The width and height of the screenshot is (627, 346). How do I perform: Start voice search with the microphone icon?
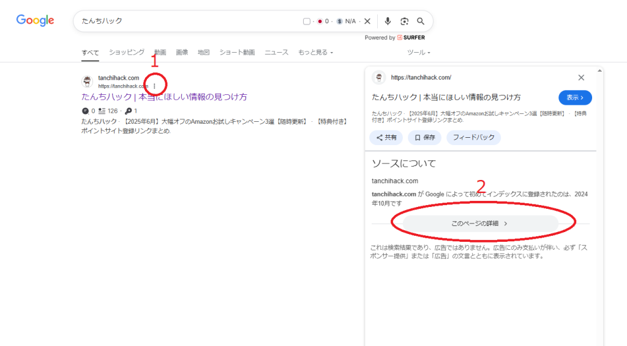point(388,21)
